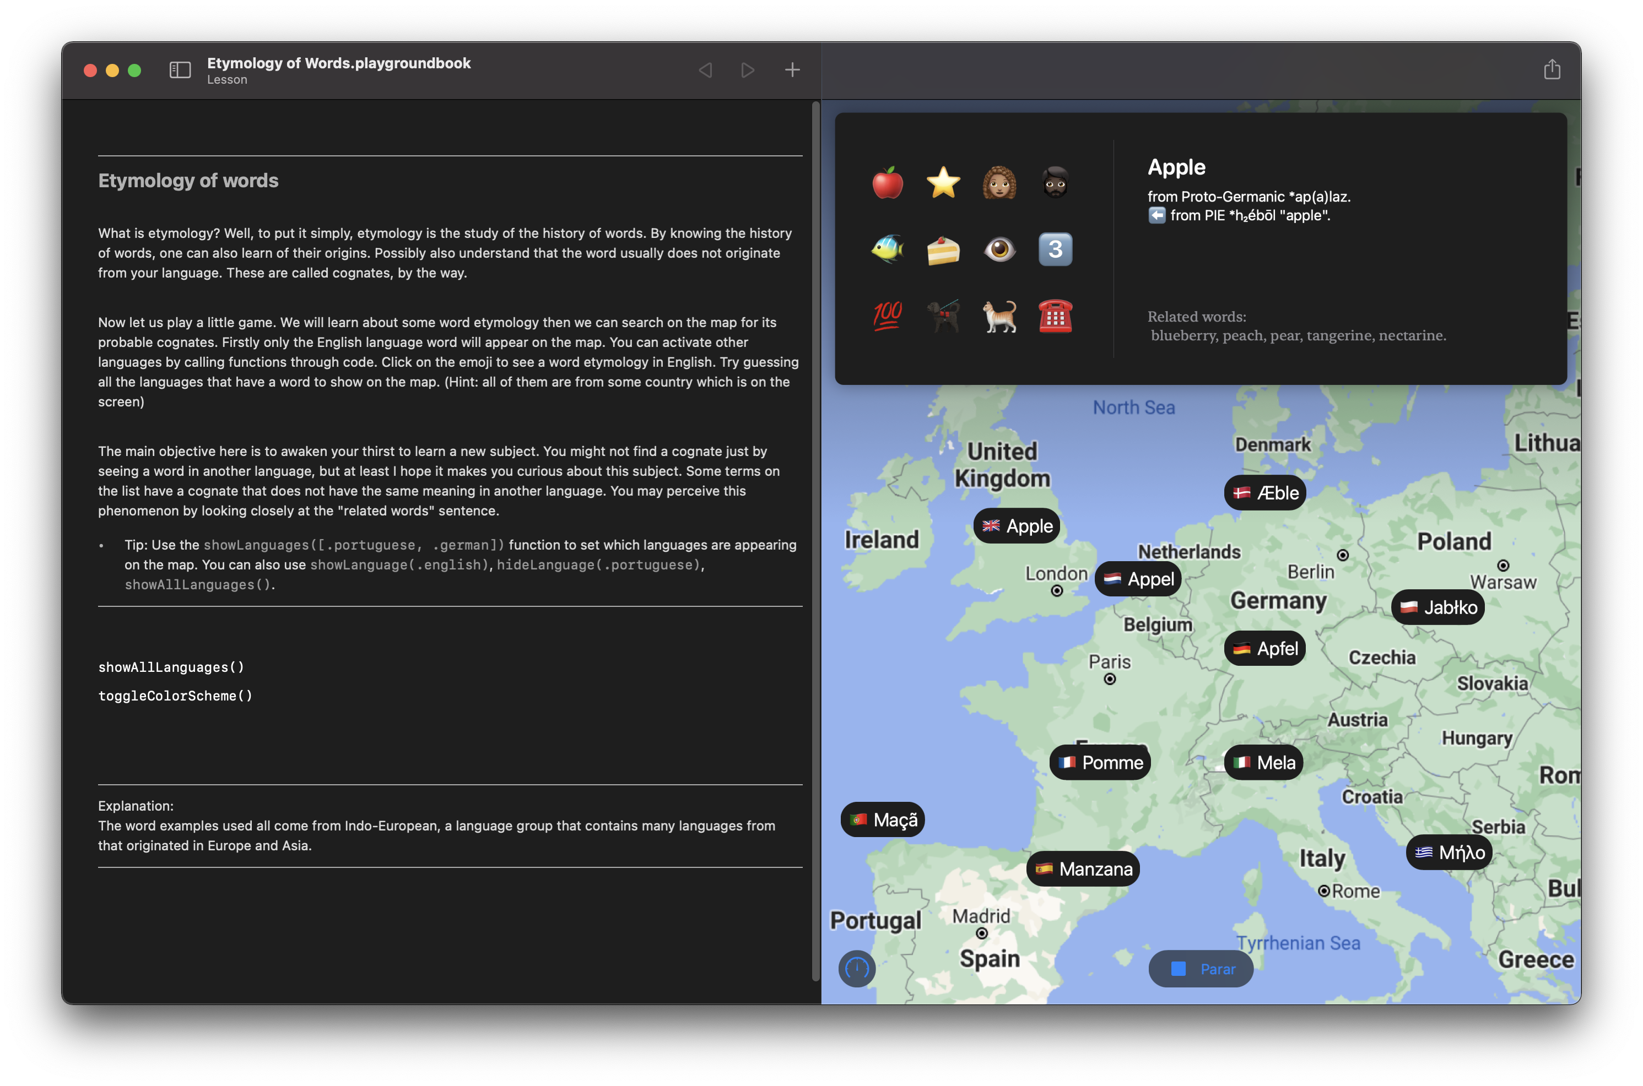This screenshot has width=1643, height=1086.
Task: Go to the next page
Action: click(748, 70)
